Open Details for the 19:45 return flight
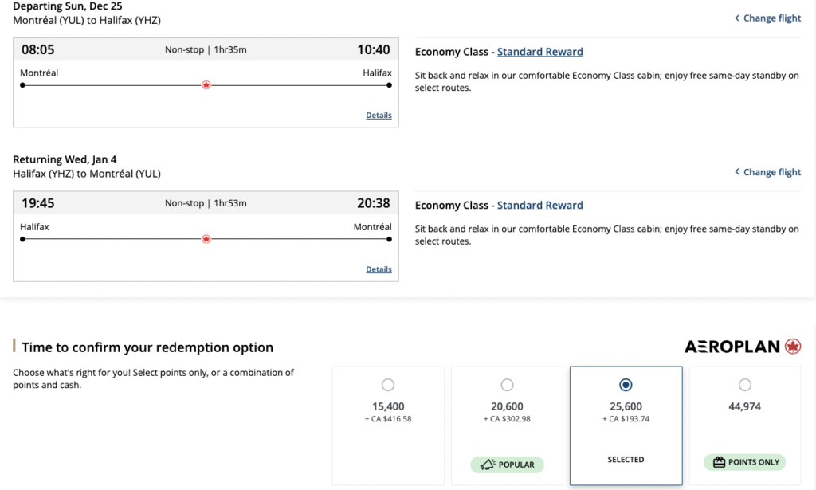The height and width of the screenshot is (490, 816). (379, 269)
